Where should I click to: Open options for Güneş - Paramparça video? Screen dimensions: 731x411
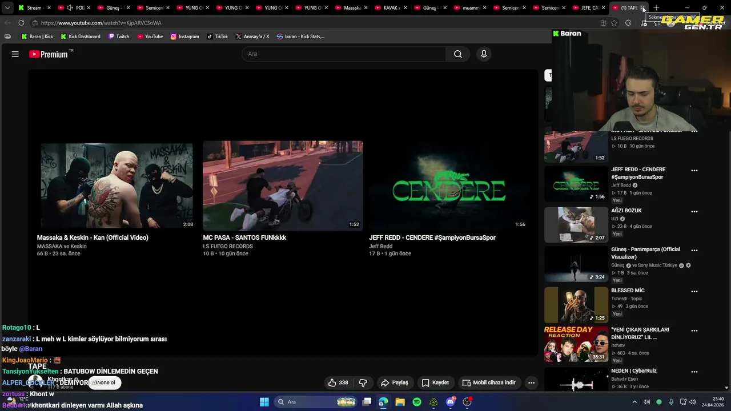694,251
